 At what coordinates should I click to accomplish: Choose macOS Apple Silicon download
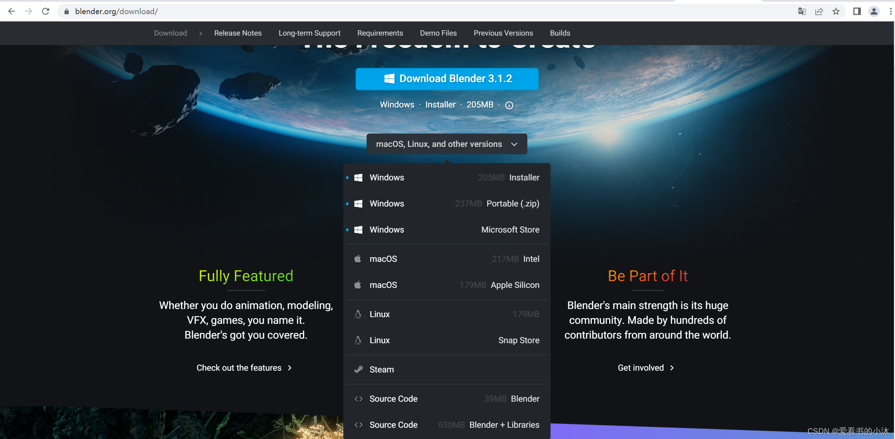coord(447,285)
